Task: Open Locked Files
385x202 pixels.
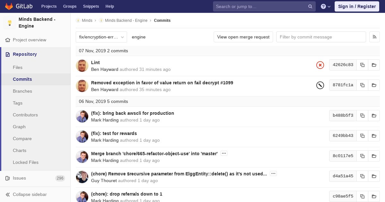Action: pyautogui.click(x=26, y=162)
